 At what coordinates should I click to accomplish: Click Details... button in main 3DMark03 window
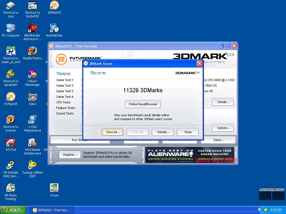223,102
